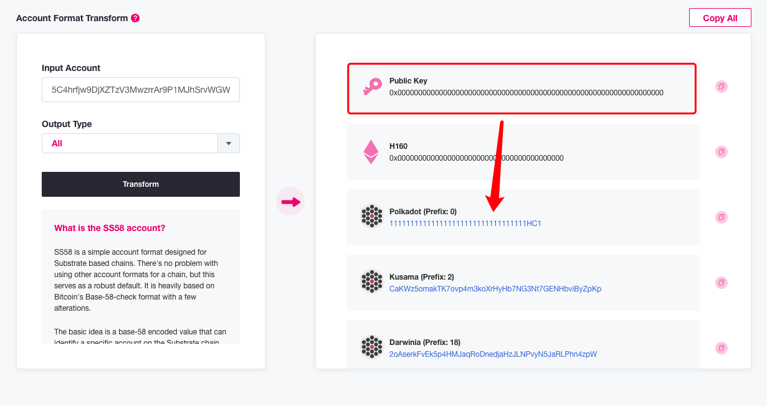Screen dimensions: 767x406
Task: Click the H160 Ethereum diamond icon
Action: (371, 151)
